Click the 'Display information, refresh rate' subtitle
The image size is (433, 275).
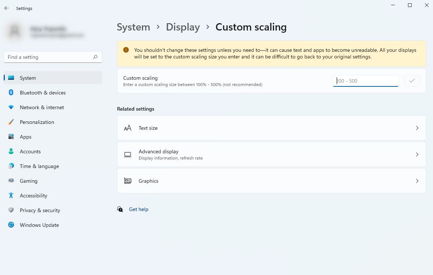171,158
